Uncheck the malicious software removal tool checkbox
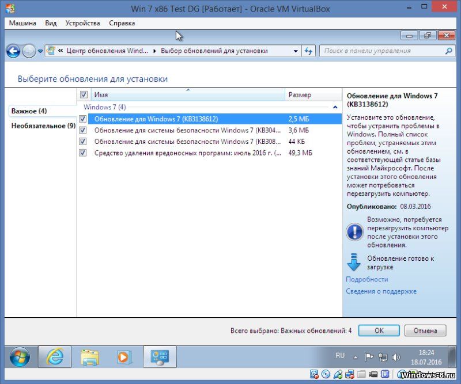Screen dimensions: 461x384 click(83, 153)
